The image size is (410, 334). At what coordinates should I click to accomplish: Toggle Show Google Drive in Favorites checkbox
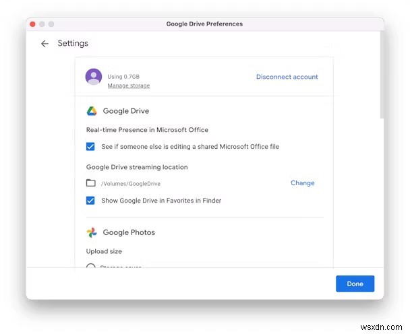click(x=90, y=201)
